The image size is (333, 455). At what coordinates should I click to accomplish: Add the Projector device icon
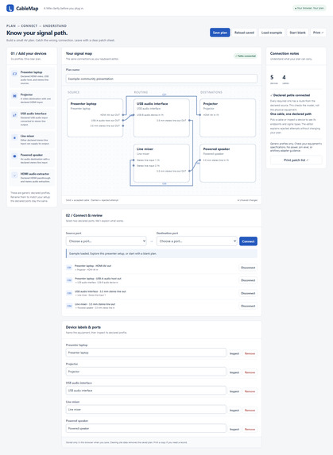[x=14, y=96]
